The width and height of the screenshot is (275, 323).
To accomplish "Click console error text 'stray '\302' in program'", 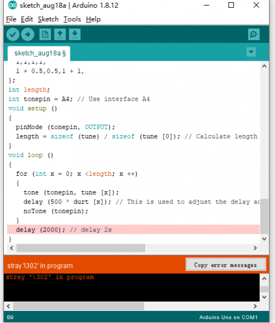I will (x=50, y=277).
